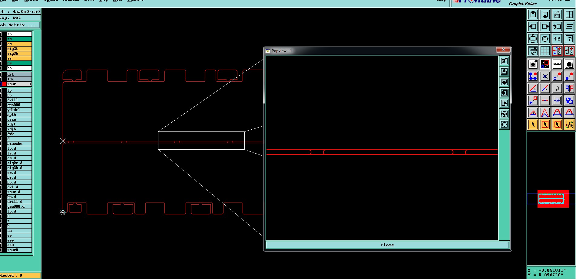
Task: Select the 'rout' layer row
Action: pos(19,84)
